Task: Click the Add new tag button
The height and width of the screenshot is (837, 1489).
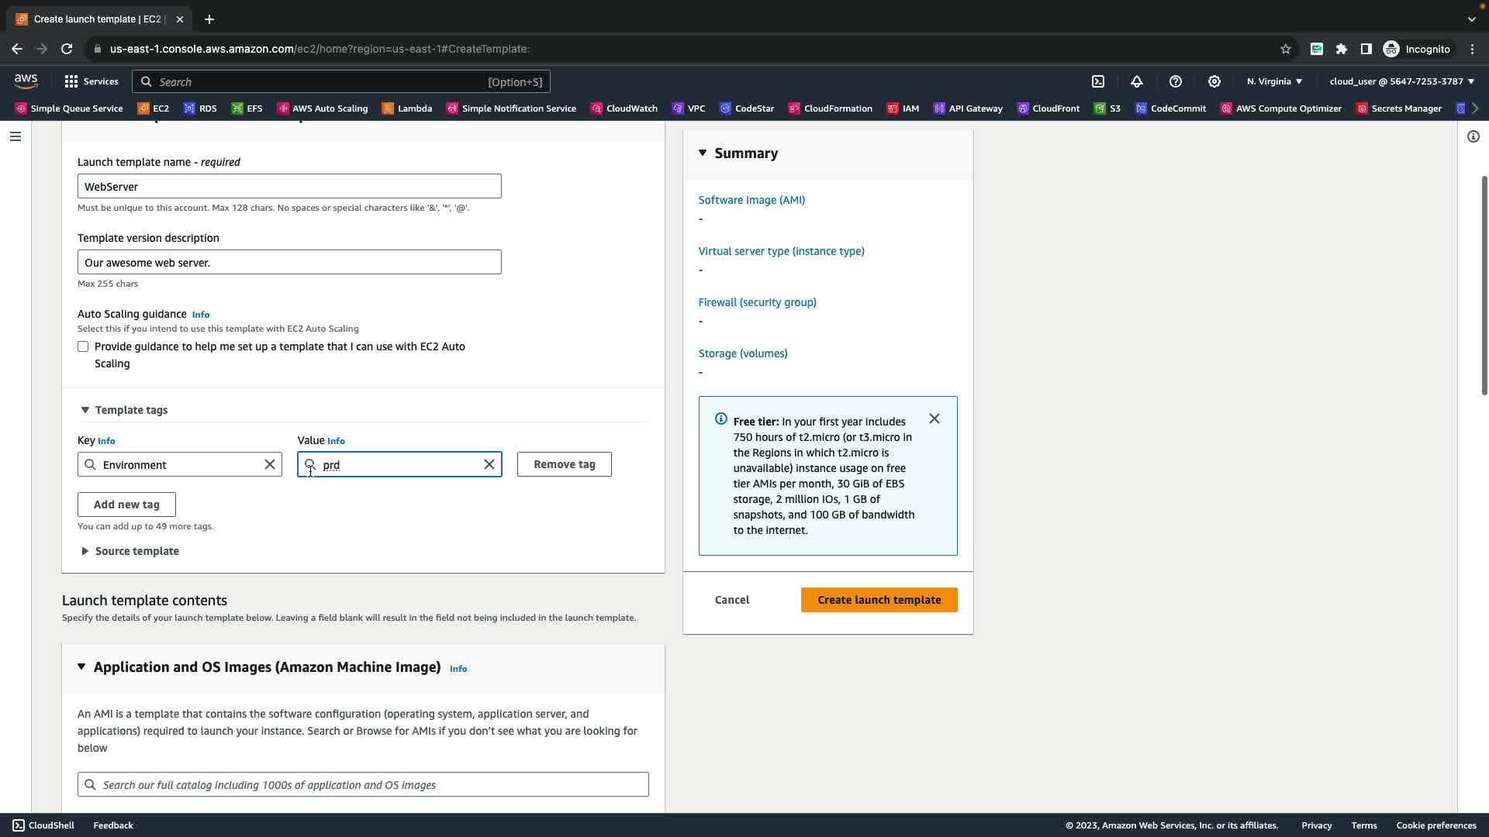Action: [126, 505]
